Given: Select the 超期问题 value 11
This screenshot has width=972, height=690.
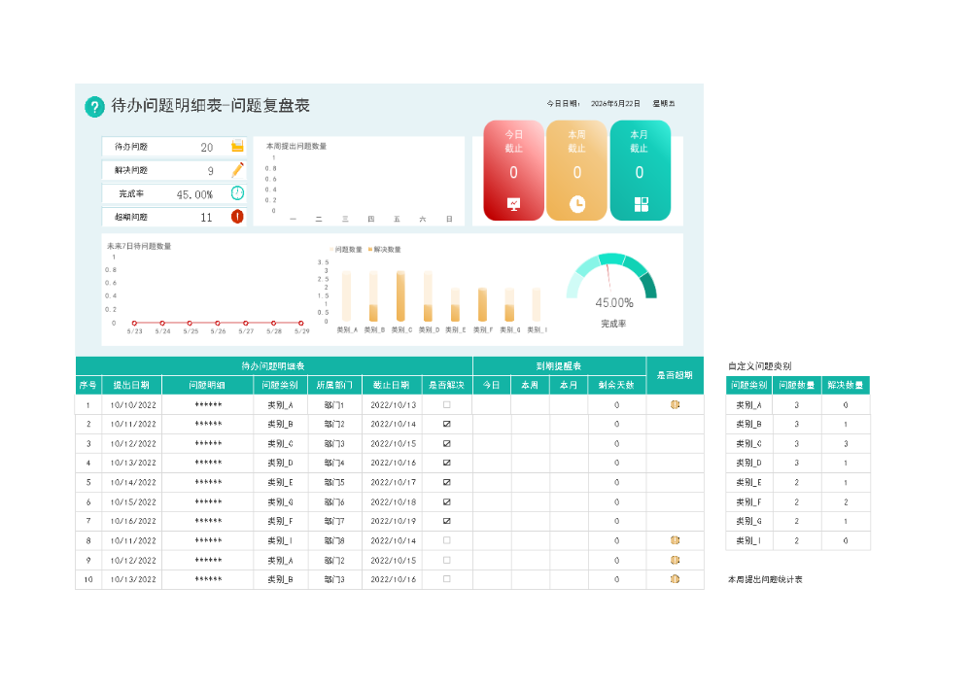Looking at the screenshot, I should 206,217.
